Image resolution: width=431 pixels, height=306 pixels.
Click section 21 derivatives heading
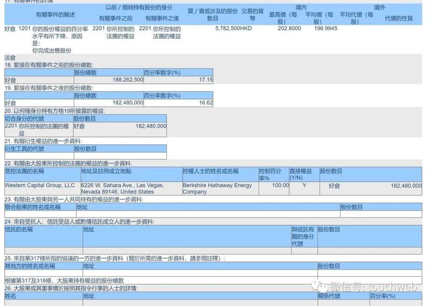point(43,141)
